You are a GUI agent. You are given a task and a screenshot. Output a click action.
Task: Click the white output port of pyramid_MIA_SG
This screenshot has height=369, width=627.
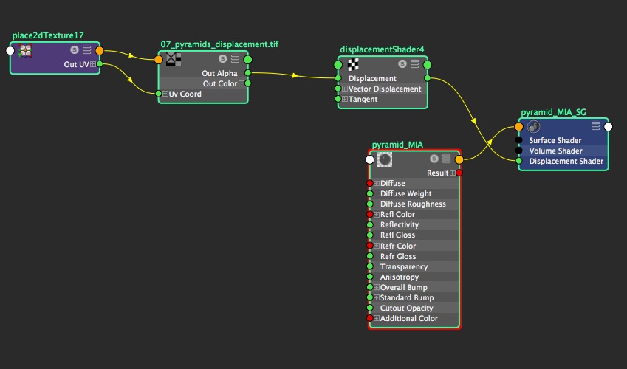[609, 127]
